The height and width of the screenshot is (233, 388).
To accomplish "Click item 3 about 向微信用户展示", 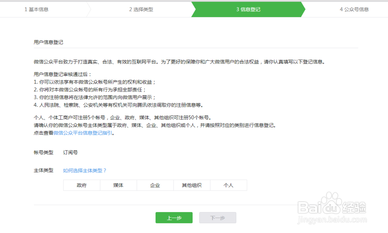I will pos(95,97).
